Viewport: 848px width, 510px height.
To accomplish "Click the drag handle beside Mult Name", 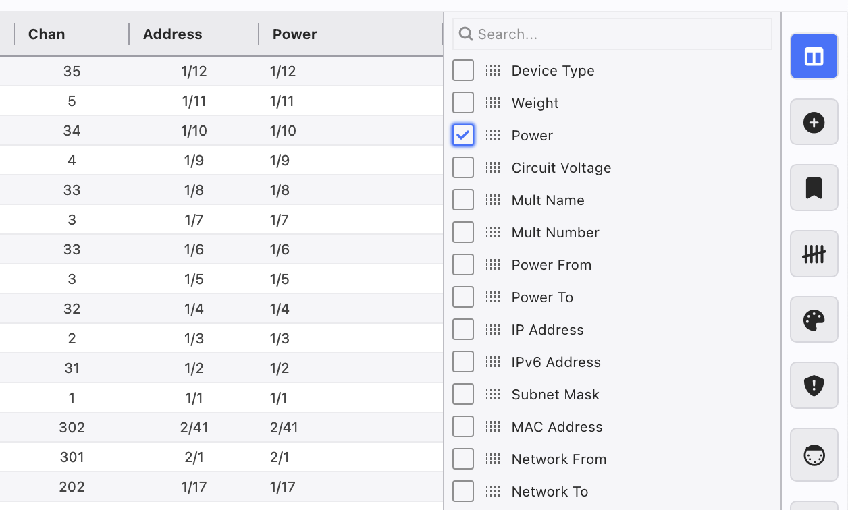I will 493,200.
